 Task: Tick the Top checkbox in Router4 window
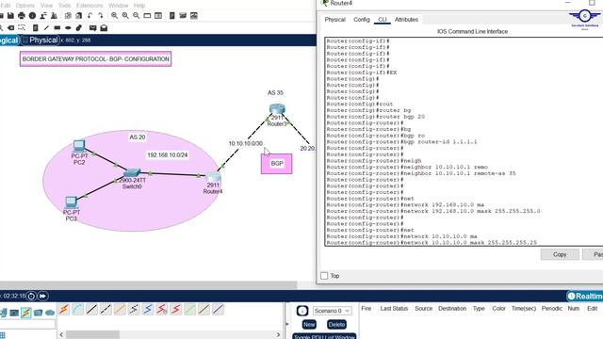click(324, 276)
